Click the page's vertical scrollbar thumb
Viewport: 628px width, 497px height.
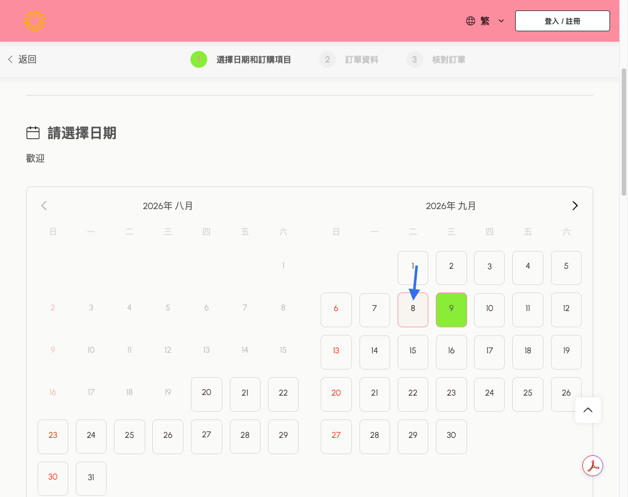(623, 132)
